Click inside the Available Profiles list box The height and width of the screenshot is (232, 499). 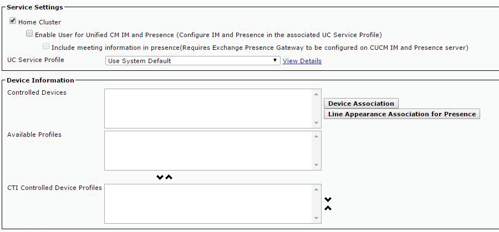(208, 150)
